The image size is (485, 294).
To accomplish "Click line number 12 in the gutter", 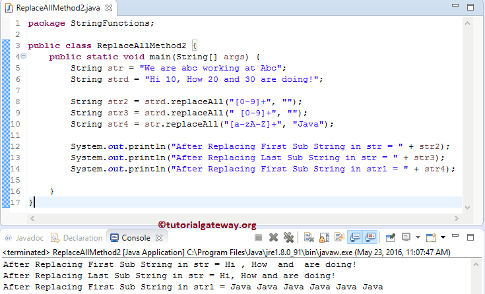I will tap(15, 146).
